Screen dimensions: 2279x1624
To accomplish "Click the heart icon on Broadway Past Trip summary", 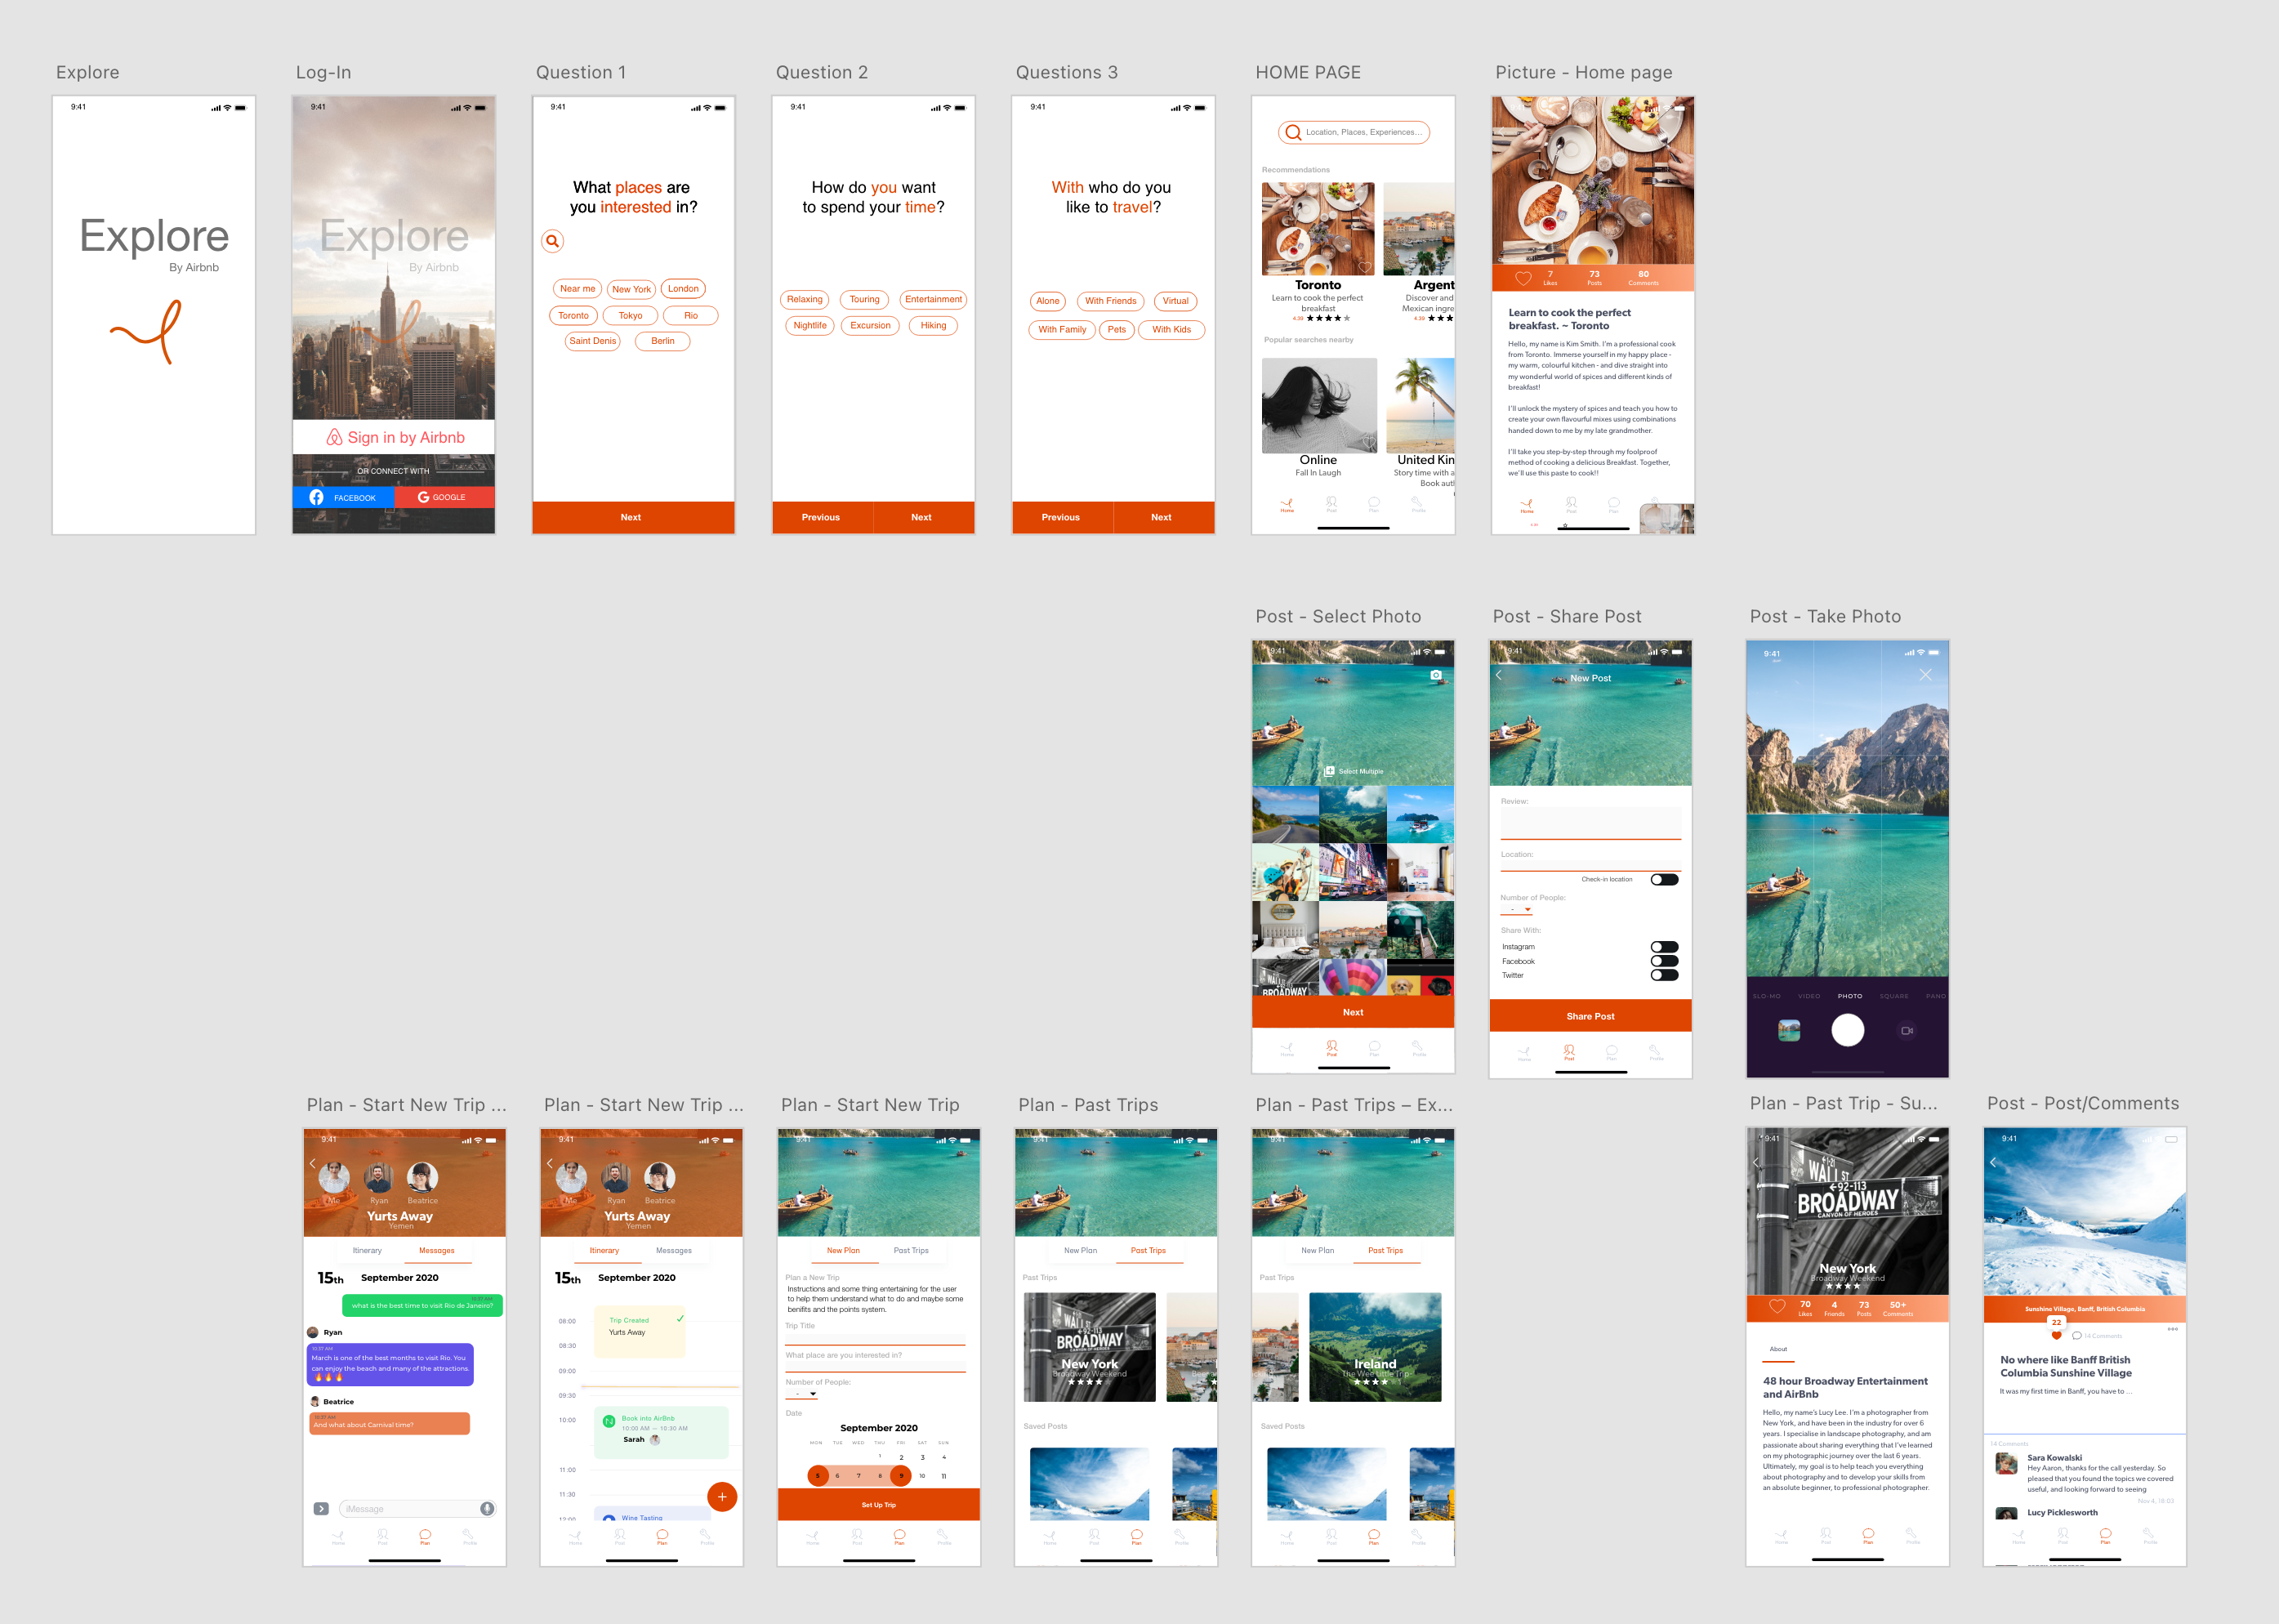I will coord(1777,1307).
